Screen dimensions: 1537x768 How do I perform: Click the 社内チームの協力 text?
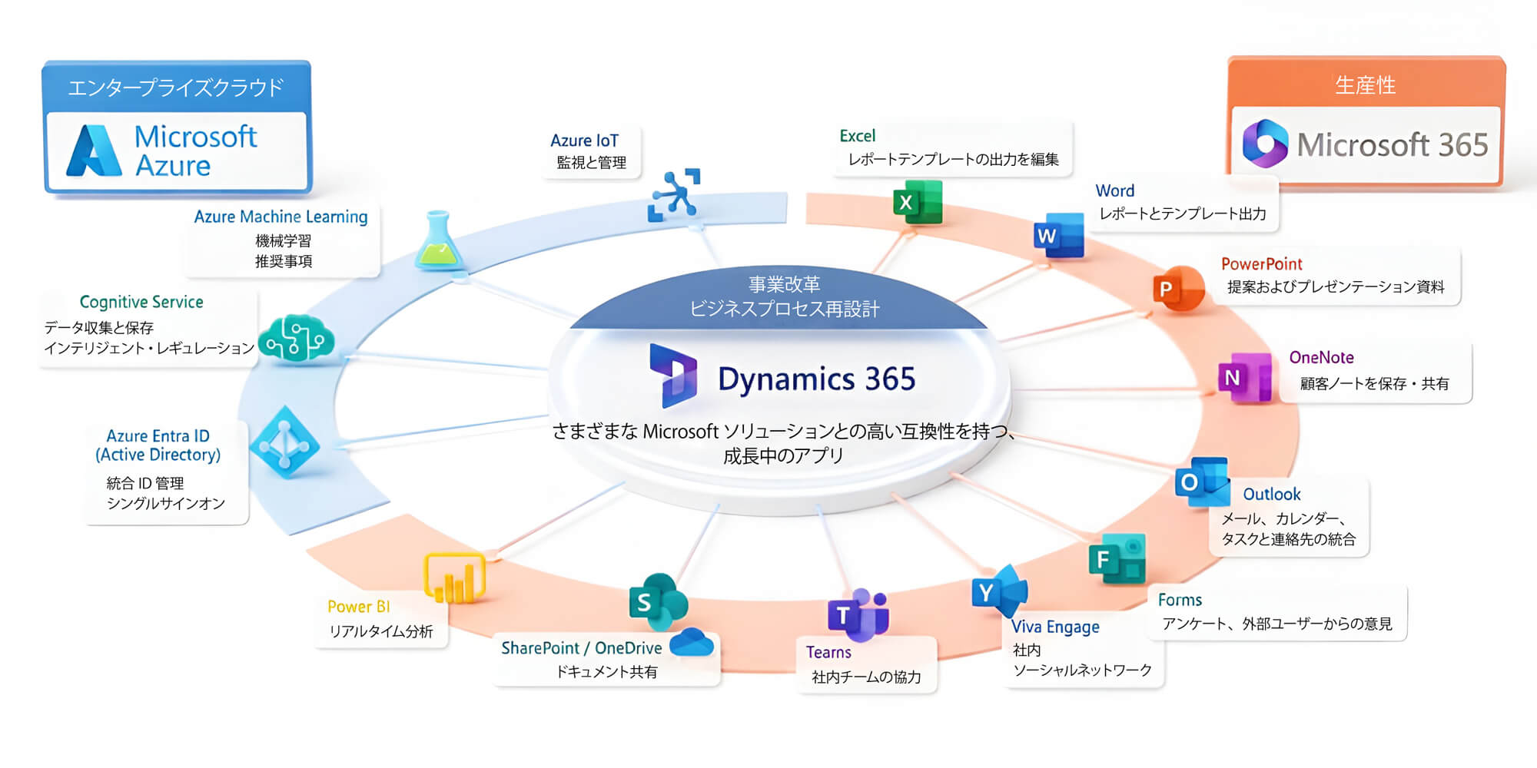pyautogui.click(x=866, y=677)
